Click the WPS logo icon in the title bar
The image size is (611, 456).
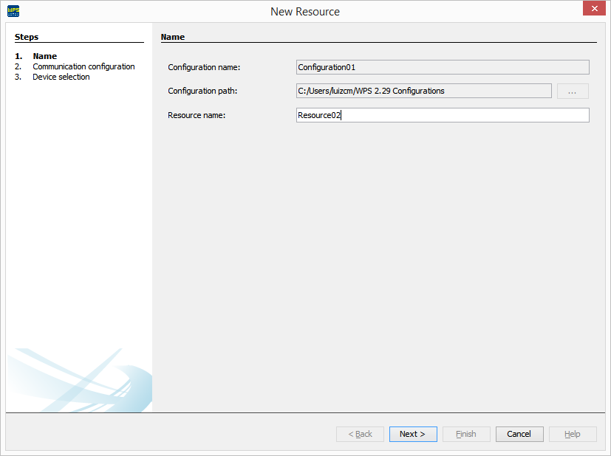12,11
